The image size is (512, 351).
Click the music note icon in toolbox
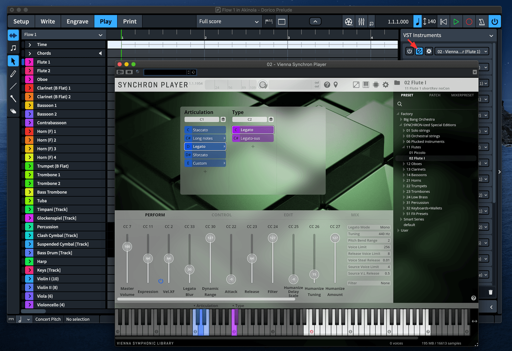tap(13, 48)
